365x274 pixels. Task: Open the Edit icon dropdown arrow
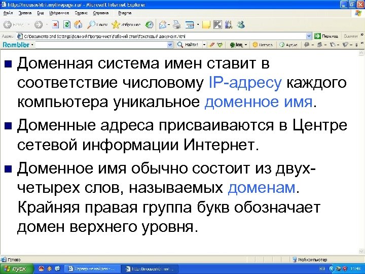point(198,24)
